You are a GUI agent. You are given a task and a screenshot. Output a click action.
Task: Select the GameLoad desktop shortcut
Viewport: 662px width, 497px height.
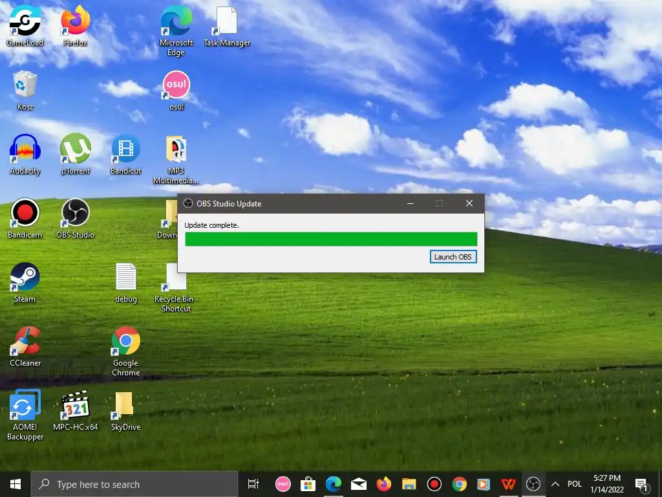point(25,26)
